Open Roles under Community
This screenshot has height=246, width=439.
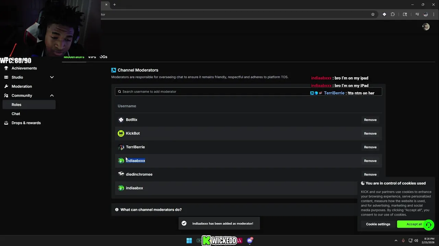tap(29, 105)
